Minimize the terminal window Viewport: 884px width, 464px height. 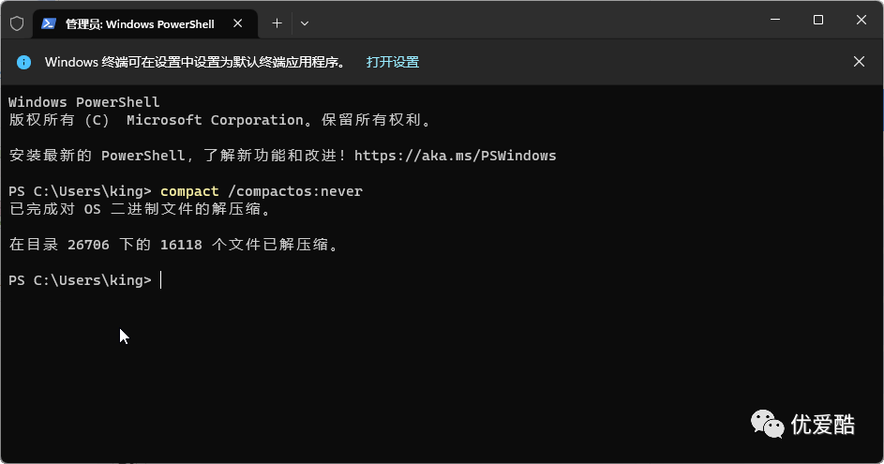click(775, 20)
